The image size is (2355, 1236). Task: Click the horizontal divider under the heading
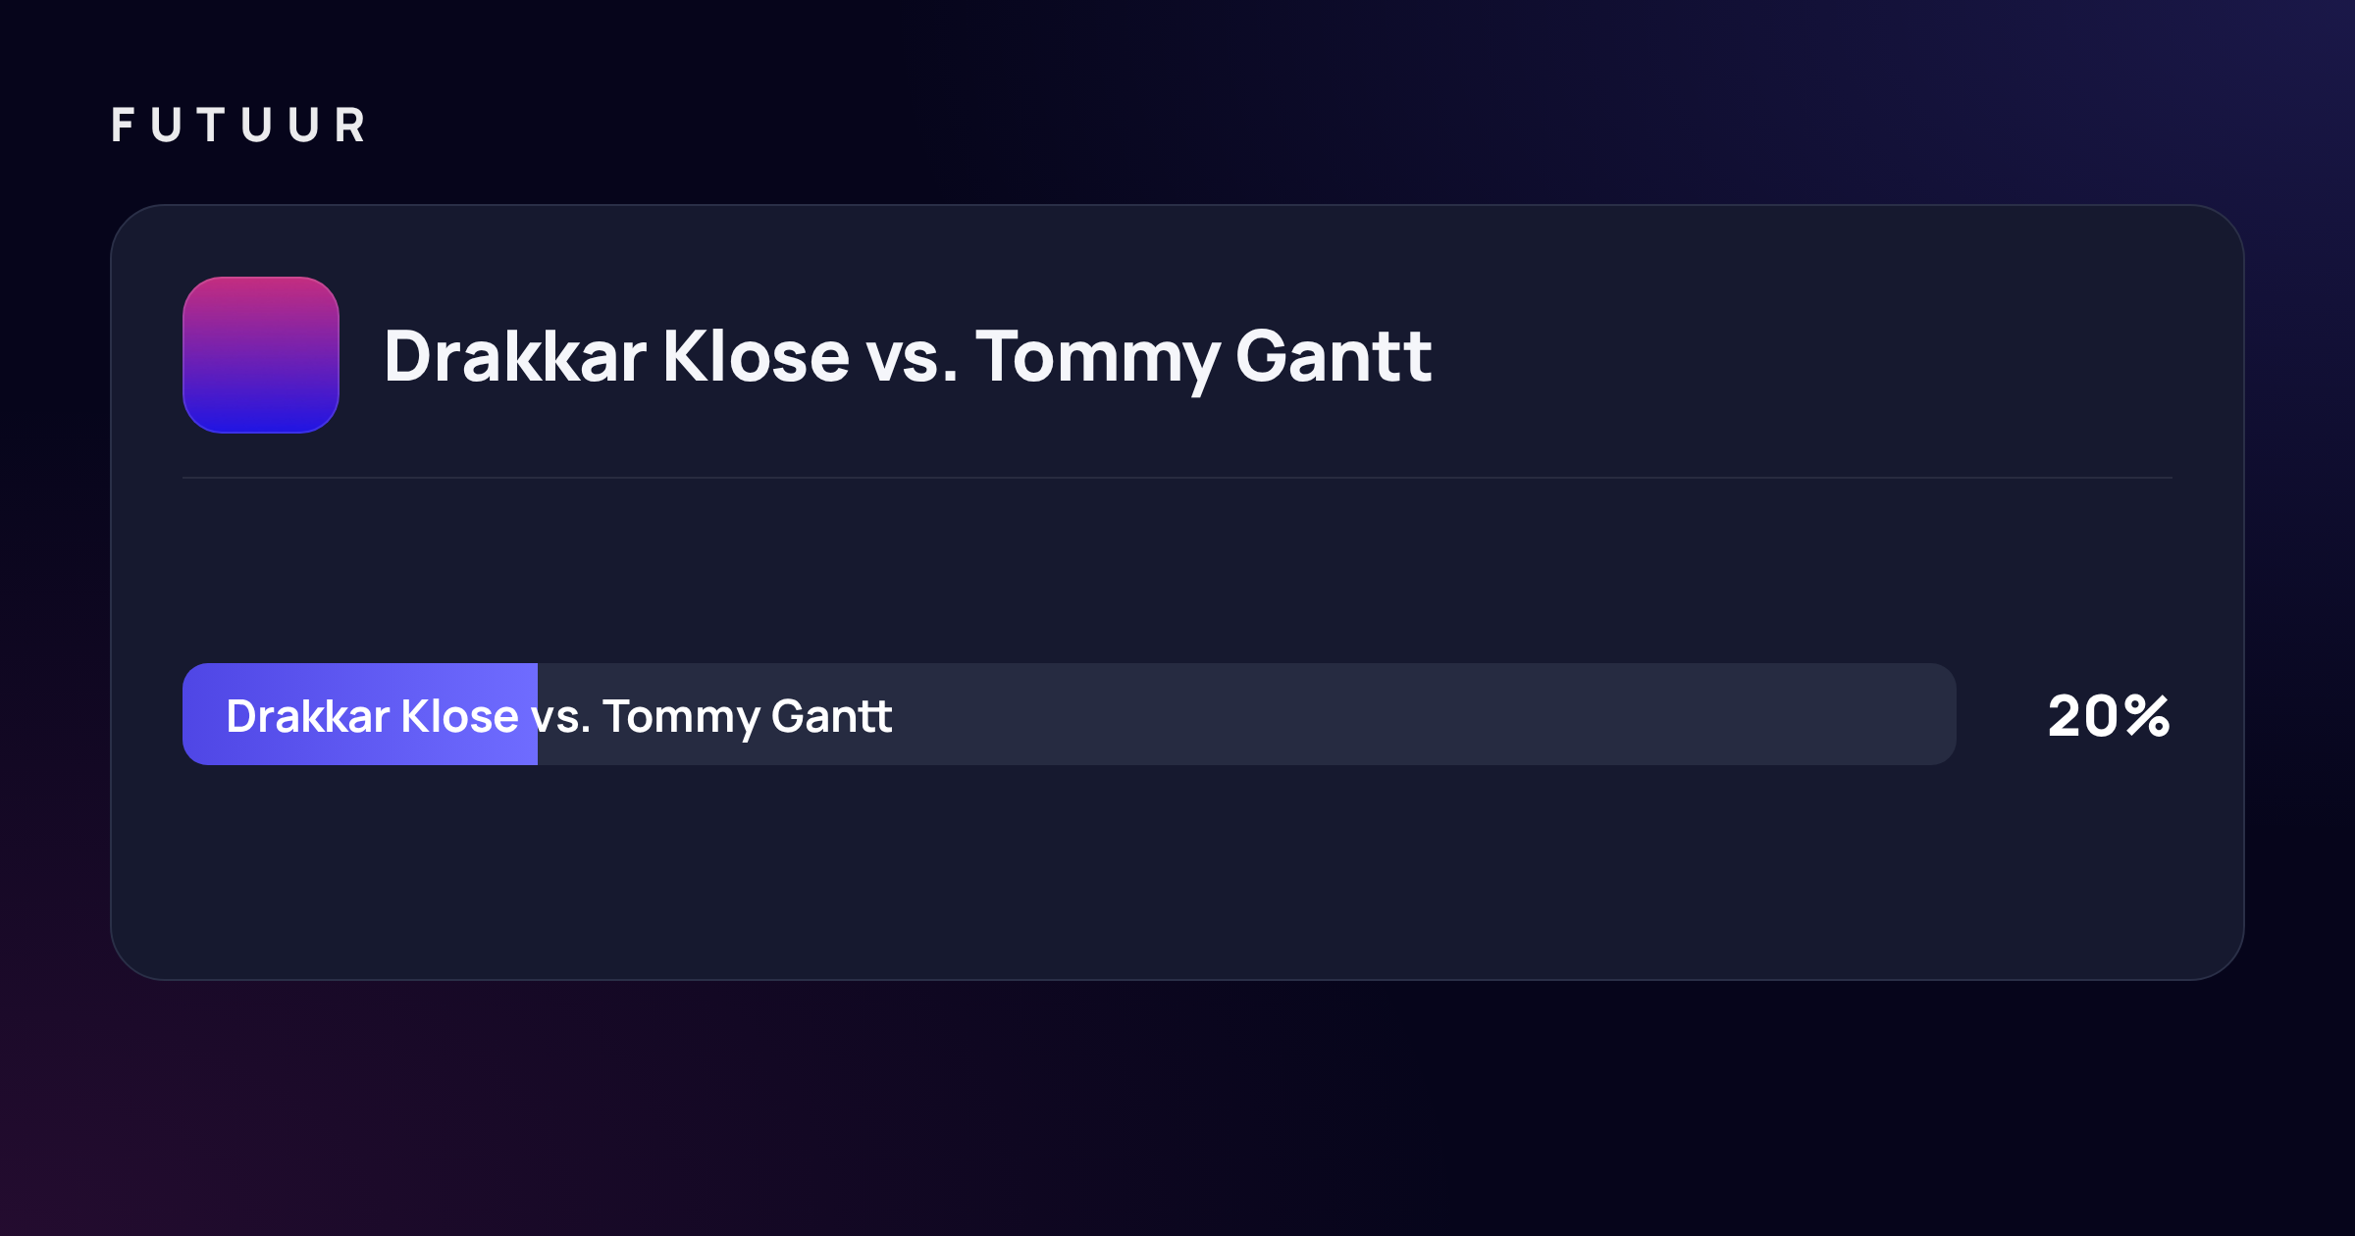click(1177, 478)
